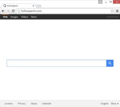This screenshot has width=120, height=107.
Task: Expand the More dropdown in footer
Action: click(115, 104)
